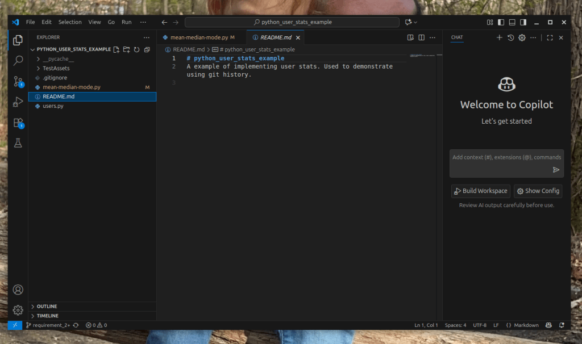
Task: Expand the TestAssets folder
Action: (56, 68)
